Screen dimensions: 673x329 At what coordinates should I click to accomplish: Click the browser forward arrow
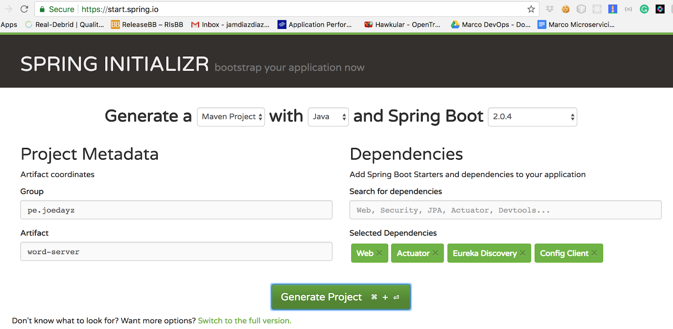pos(8,9)
